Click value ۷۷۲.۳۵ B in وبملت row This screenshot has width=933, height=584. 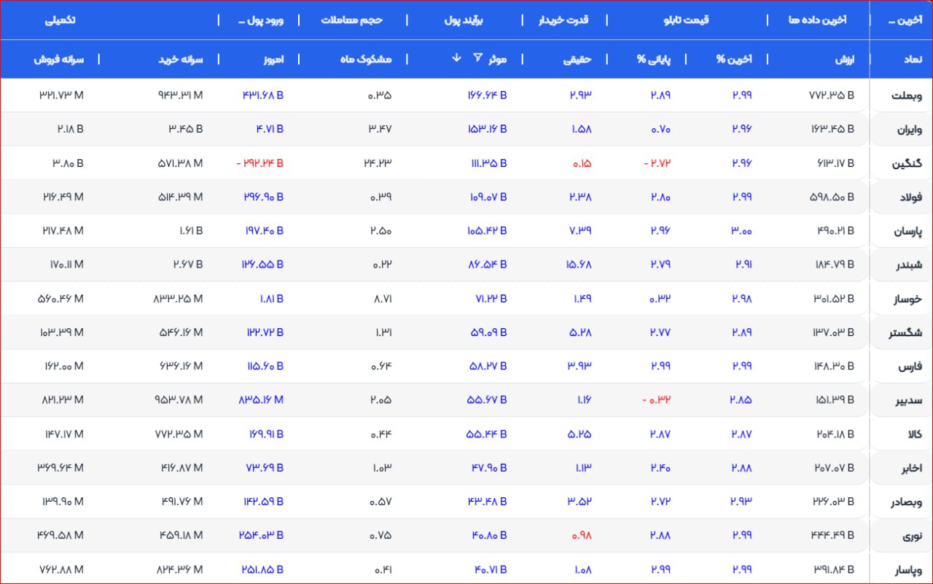point(832,95)
